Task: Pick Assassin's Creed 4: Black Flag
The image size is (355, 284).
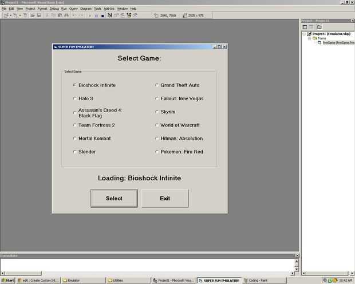Action: tap(74, 113)
